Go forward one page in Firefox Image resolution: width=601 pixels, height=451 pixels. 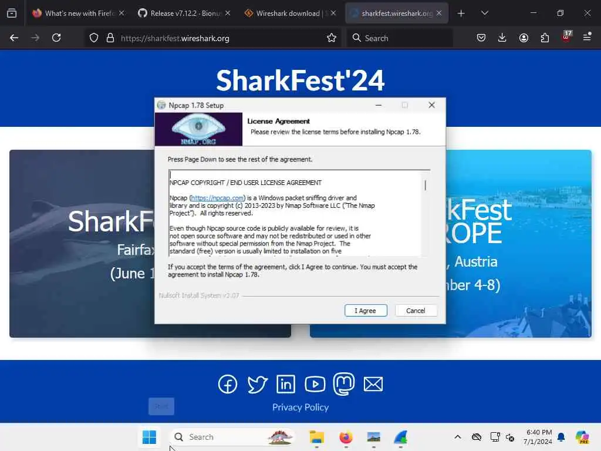pos(35,38)
